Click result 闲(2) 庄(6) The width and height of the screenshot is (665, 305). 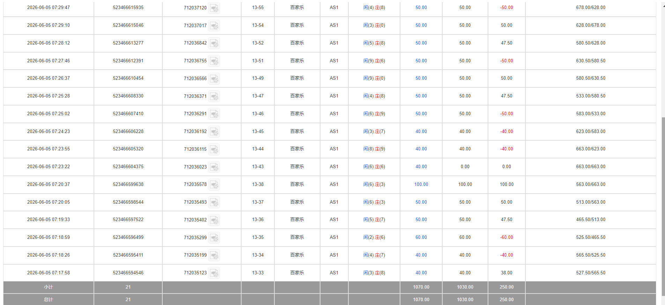(374, 237)
